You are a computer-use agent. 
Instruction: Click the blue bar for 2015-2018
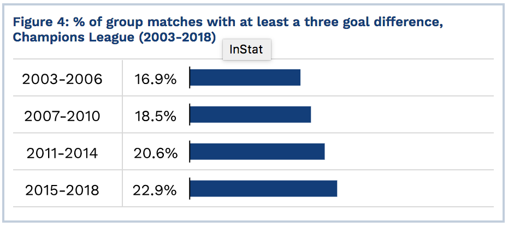click(263, 188)
